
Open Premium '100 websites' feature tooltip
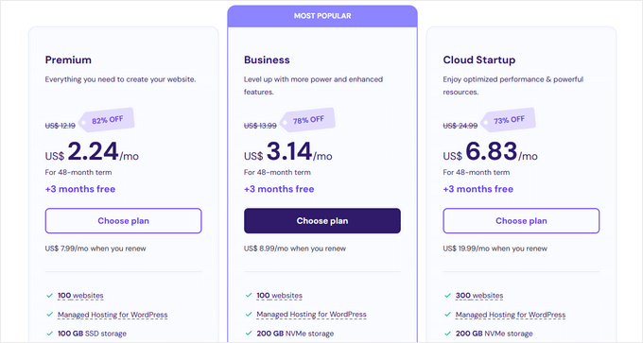point(80,296)
